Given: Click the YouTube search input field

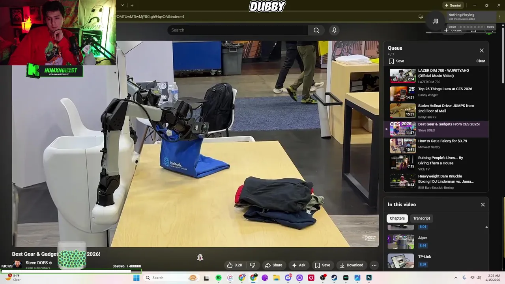Looking at the screenshot, I should click(x=238, y=30).
